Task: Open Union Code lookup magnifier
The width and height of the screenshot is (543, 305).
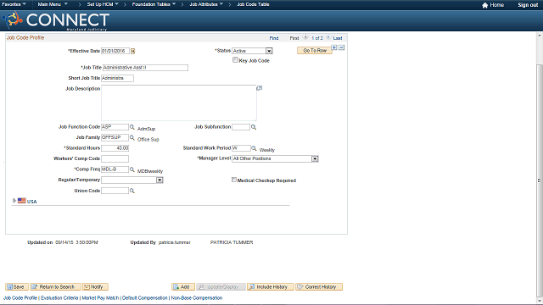Action: pos(132,191)
